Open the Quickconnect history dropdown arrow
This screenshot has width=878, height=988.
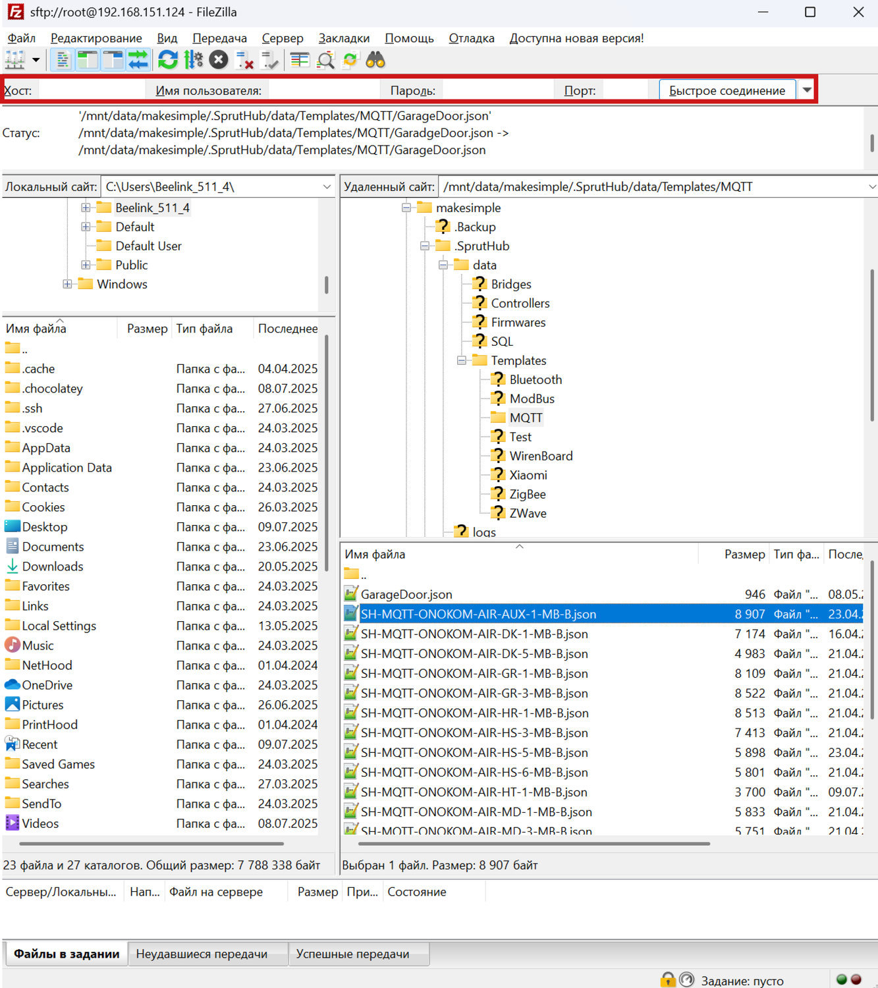tap(807, 90)
